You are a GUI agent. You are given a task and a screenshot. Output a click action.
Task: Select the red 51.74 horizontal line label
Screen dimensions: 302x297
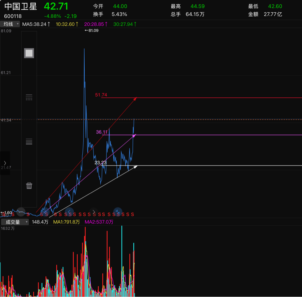coord(101,95)
